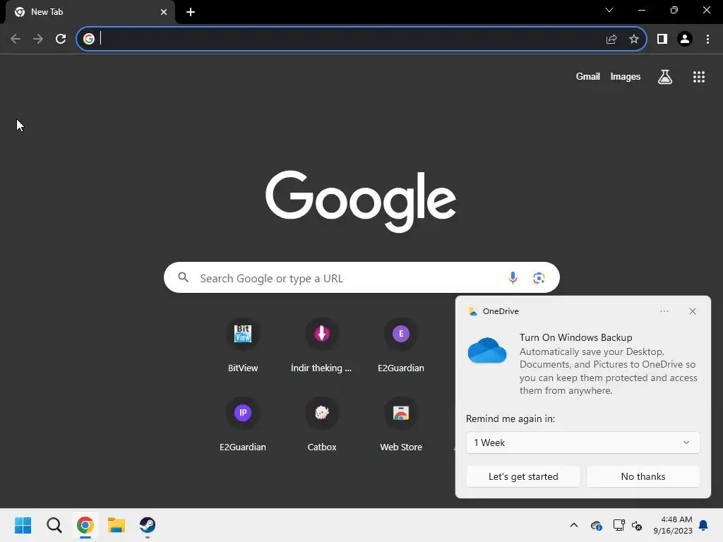The width and height of the screenshot is (723, 542).
Task: Bookmark this tab with the star icon
Action: 634,40
